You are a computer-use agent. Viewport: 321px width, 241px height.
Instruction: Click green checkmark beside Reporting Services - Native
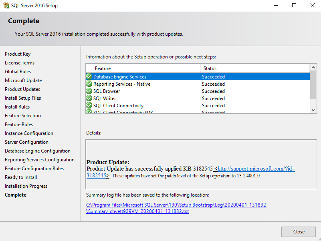click(x=89, y=84)
